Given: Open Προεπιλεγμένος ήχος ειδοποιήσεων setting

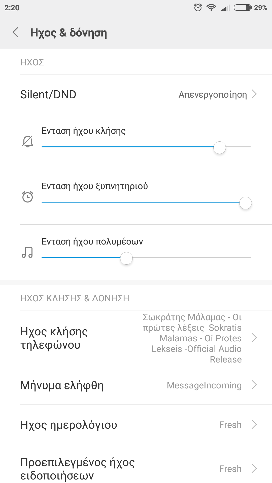Looking at the screenshot, I should tap(78, 469).
